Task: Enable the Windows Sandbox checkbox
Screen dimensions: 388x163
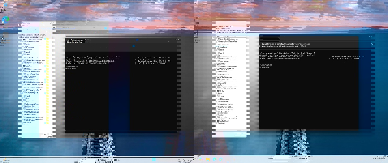Action: [x=218, y=113]
